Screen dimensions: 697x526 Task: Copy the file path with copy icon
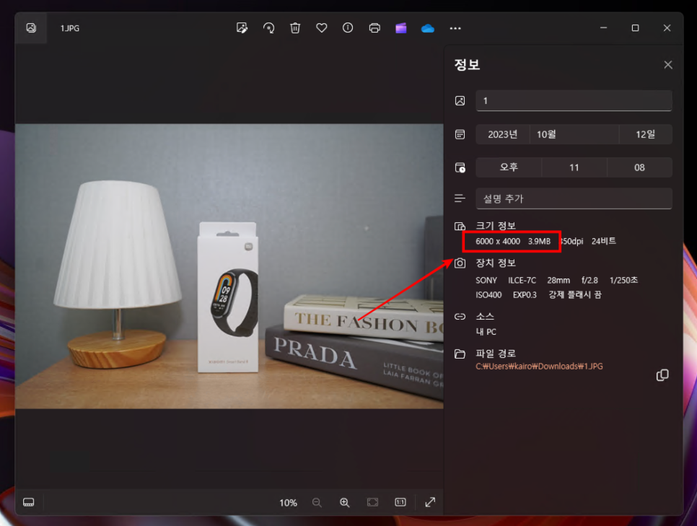click(662, 375)
